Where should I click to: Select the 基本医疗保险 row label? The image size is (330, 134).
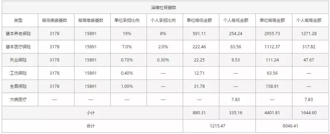click(x=18, y=47)
